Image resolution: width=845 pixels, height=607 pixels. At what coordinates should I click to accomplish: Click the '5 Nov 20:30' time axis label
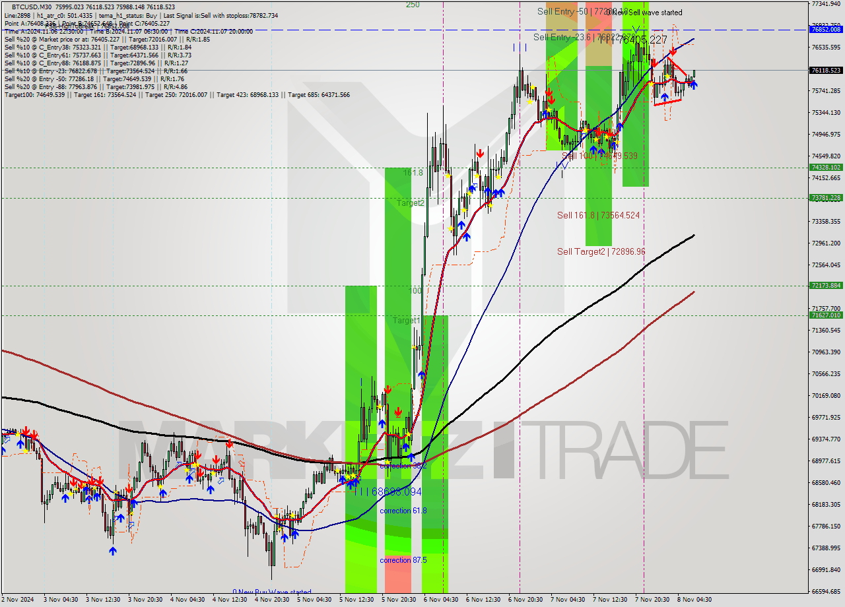399,600
